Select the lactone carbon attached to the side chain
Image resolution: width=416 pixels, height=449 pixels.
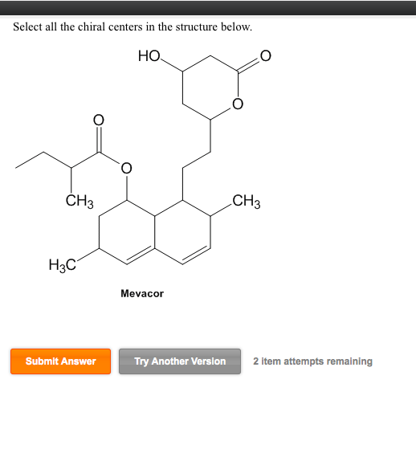tap(210, 120)
